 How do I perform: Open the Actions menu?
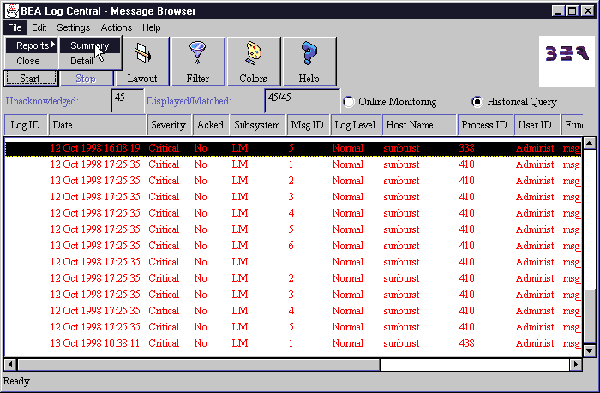pyautogui.click(x=117, y=27)
